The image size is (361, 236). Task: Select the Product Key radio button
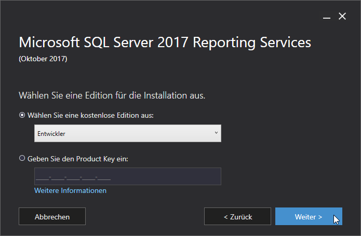coord(22,159)
